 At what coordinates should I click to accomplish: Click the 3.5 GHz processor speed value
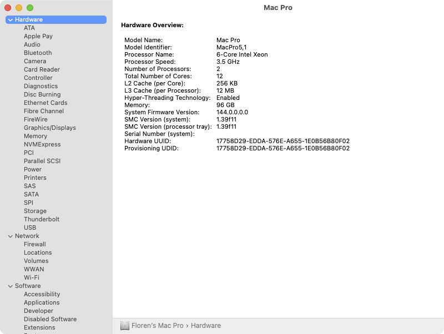coord(228,62)
